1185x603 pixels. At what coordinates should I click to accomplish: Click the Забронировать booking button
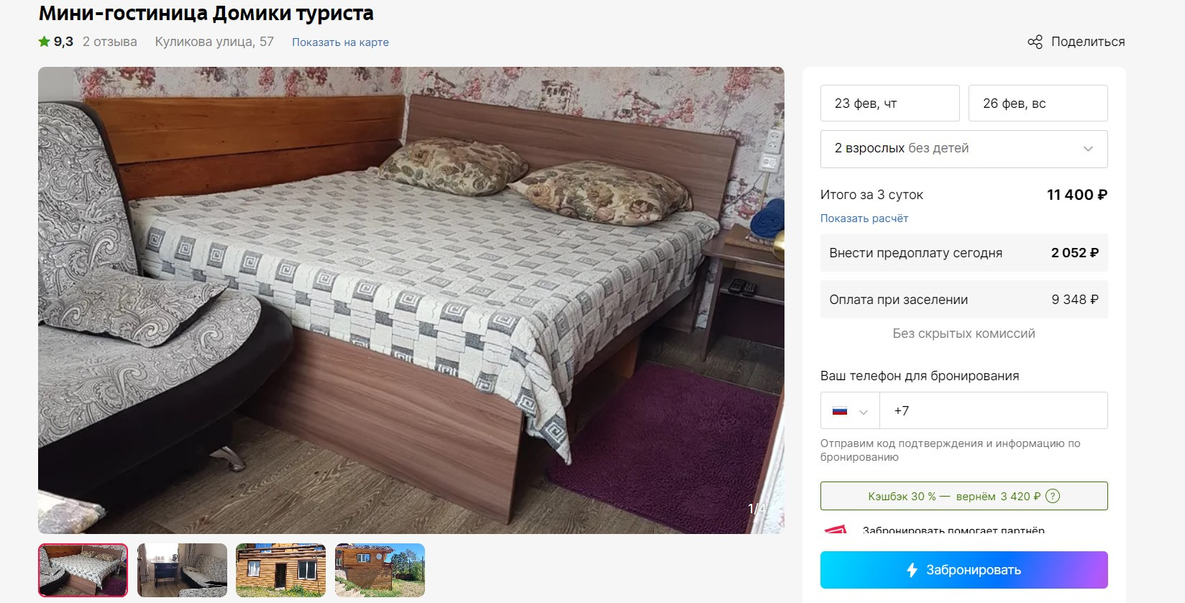pos(964,570)
